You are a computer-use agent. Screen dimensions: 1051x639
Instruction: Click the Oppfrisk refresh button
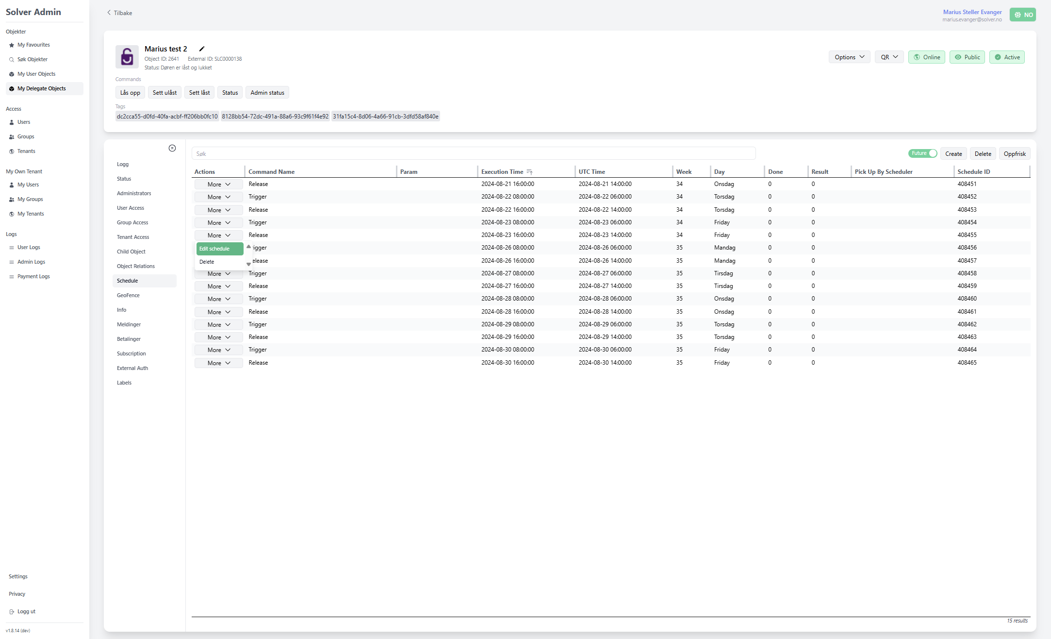(x=1015, y=154)
